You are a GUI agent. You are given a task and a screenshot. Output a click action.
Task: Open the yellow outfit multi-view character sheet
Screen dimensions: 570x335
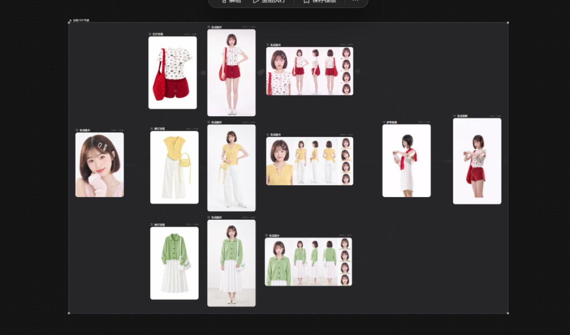[x=309, y=161]
